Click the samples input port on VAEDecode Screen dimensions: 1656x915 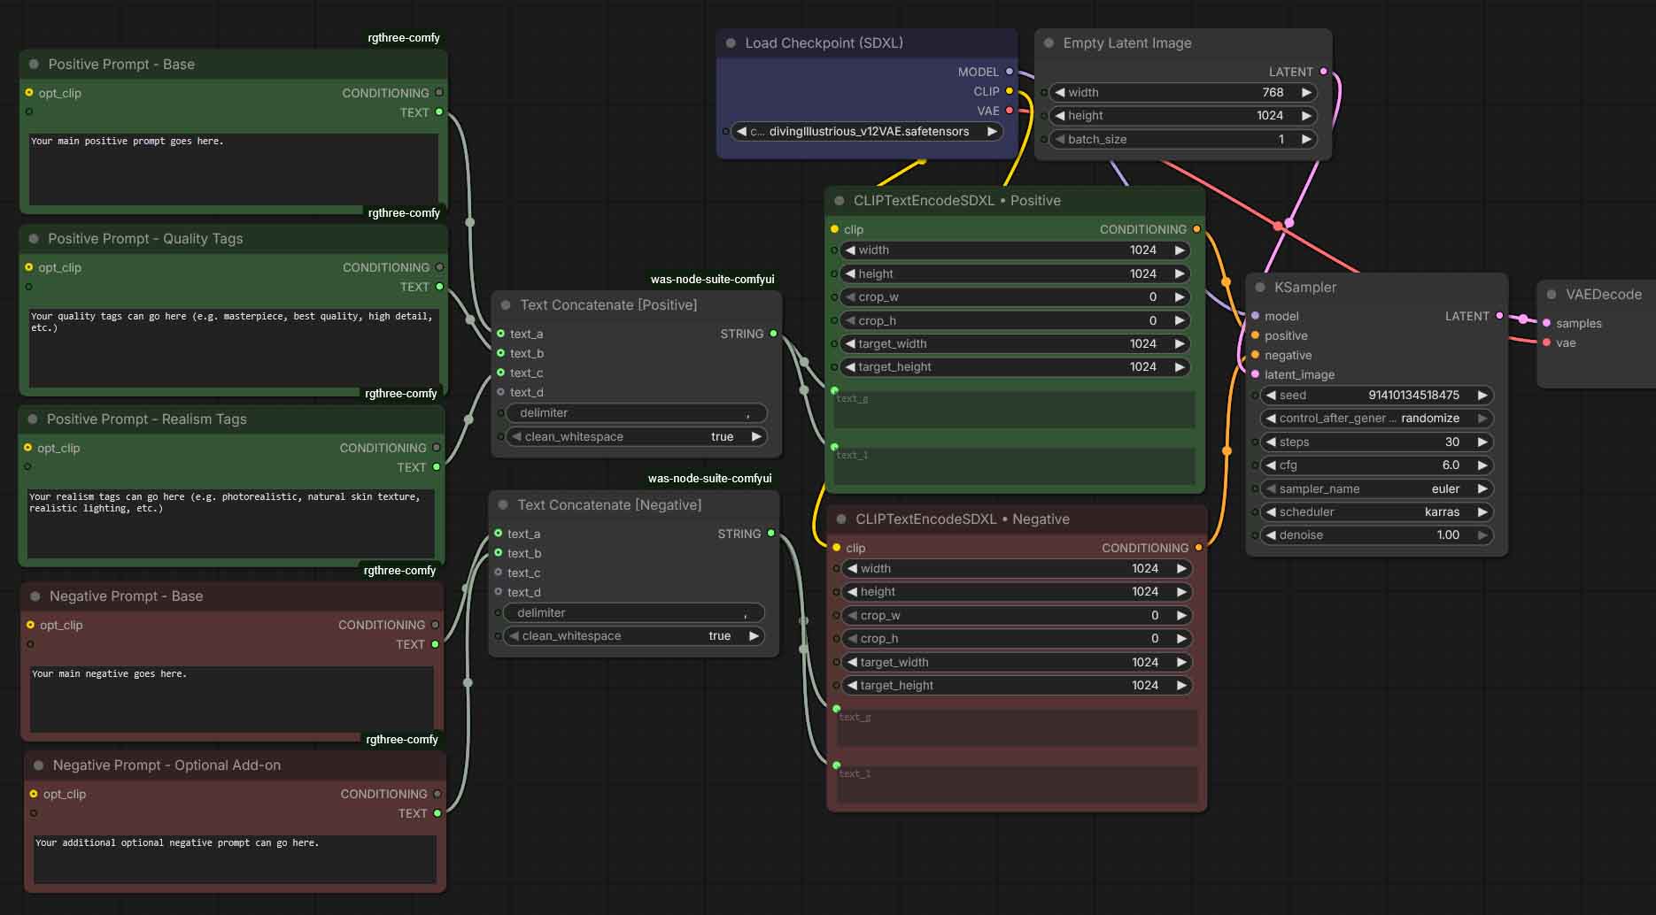tap(1546, 323)
